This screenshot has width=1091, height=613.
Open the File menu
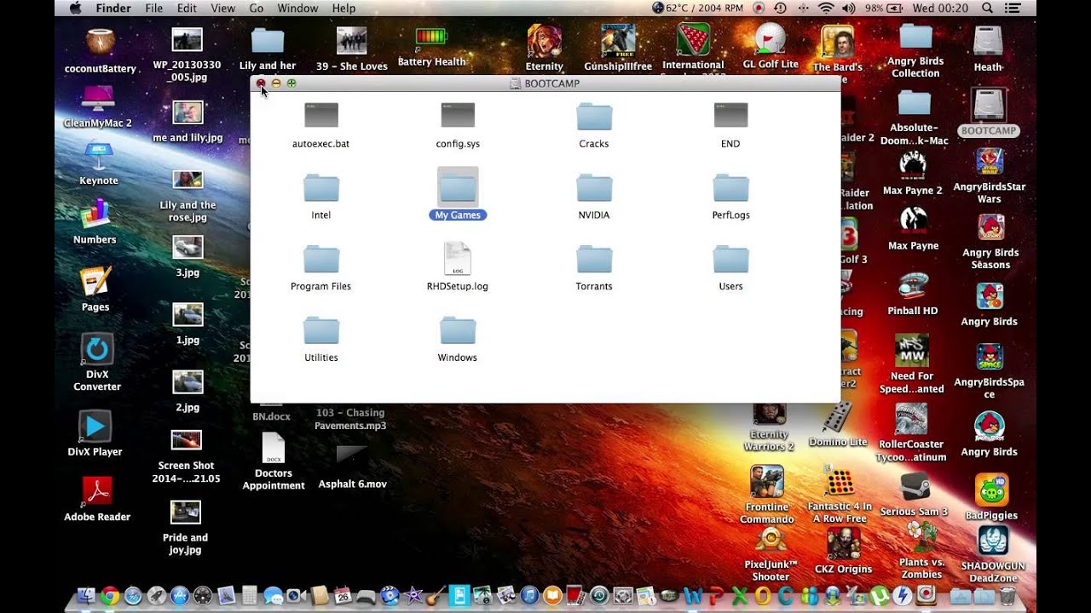click(x=154, y=8)
